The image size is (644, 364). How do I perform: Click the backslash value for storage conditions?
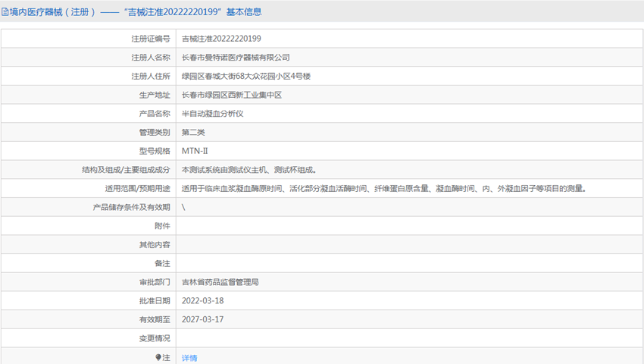[183, 207]
